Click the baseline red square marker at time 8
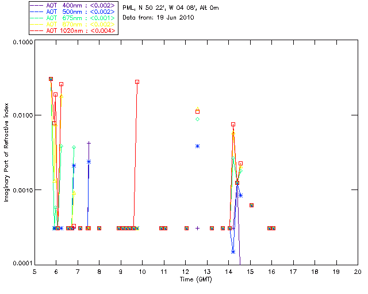 pos(99,228)
